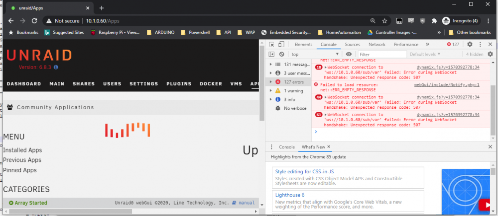Screen dimensions: 498x216
Task: Switch to the Elements tab
Action: (x=303, y=44)
